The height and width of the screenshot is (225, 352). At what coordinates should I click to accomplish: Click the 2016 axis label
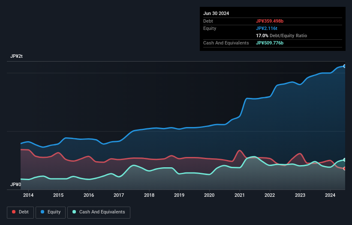tap(89, 195)
